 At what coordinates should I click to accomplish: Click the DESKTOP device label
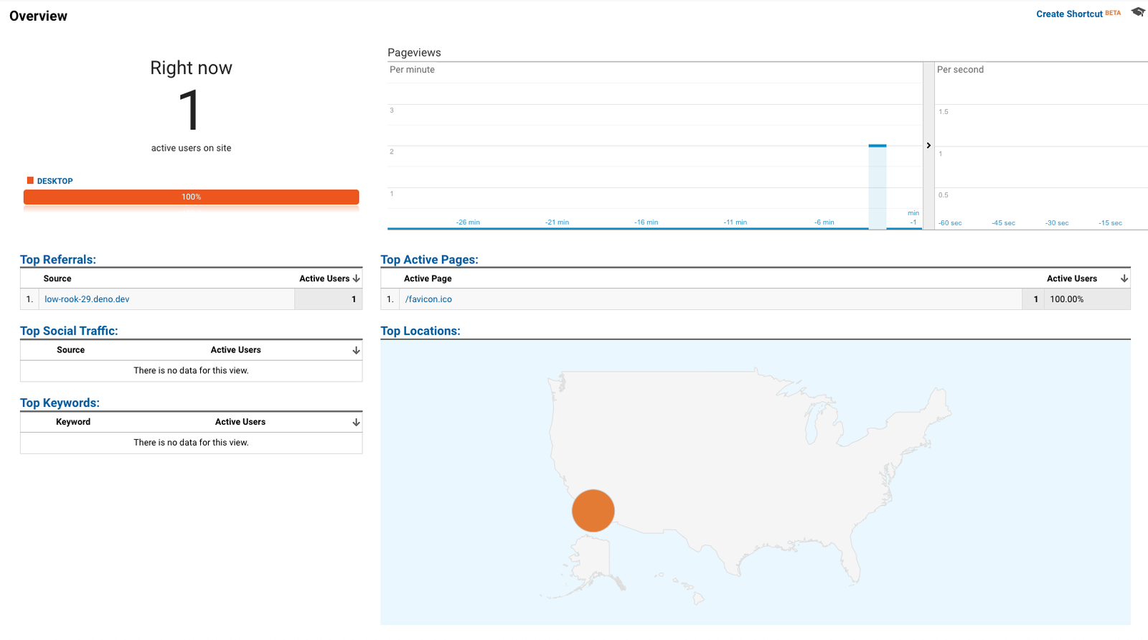[55, 181]
